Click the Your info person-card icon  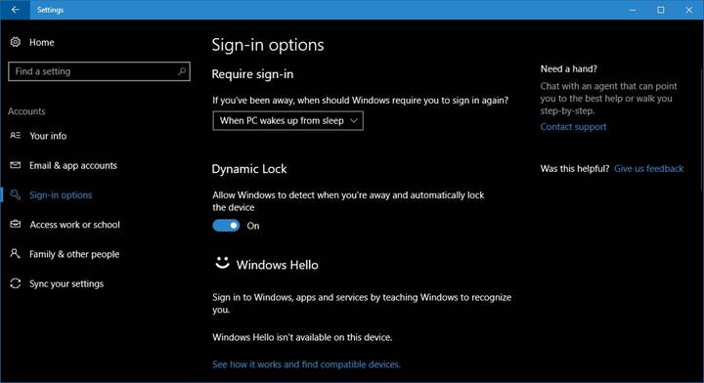pos(16,136)
